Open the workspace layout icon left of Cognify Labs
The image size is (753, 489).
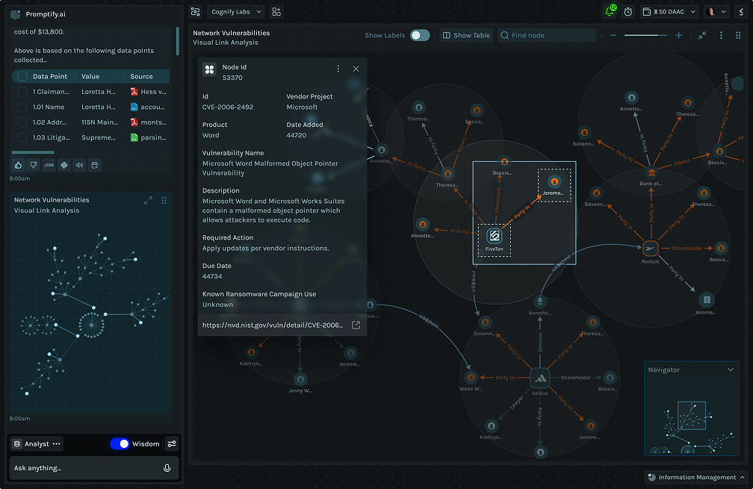(x=196, y=12)
